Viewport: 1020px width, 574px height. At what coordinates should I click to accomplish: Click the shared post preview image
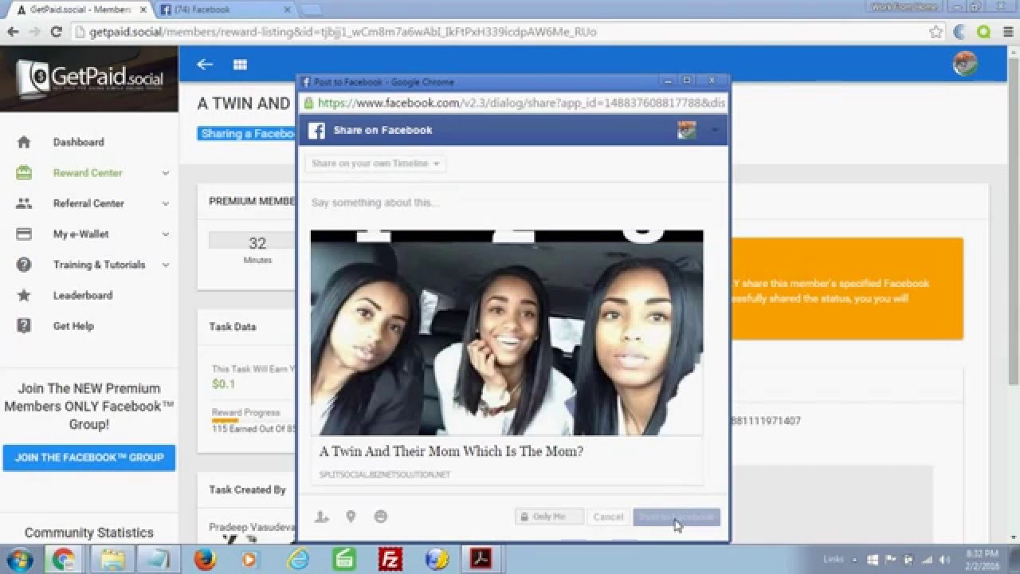tap(507, 332)
